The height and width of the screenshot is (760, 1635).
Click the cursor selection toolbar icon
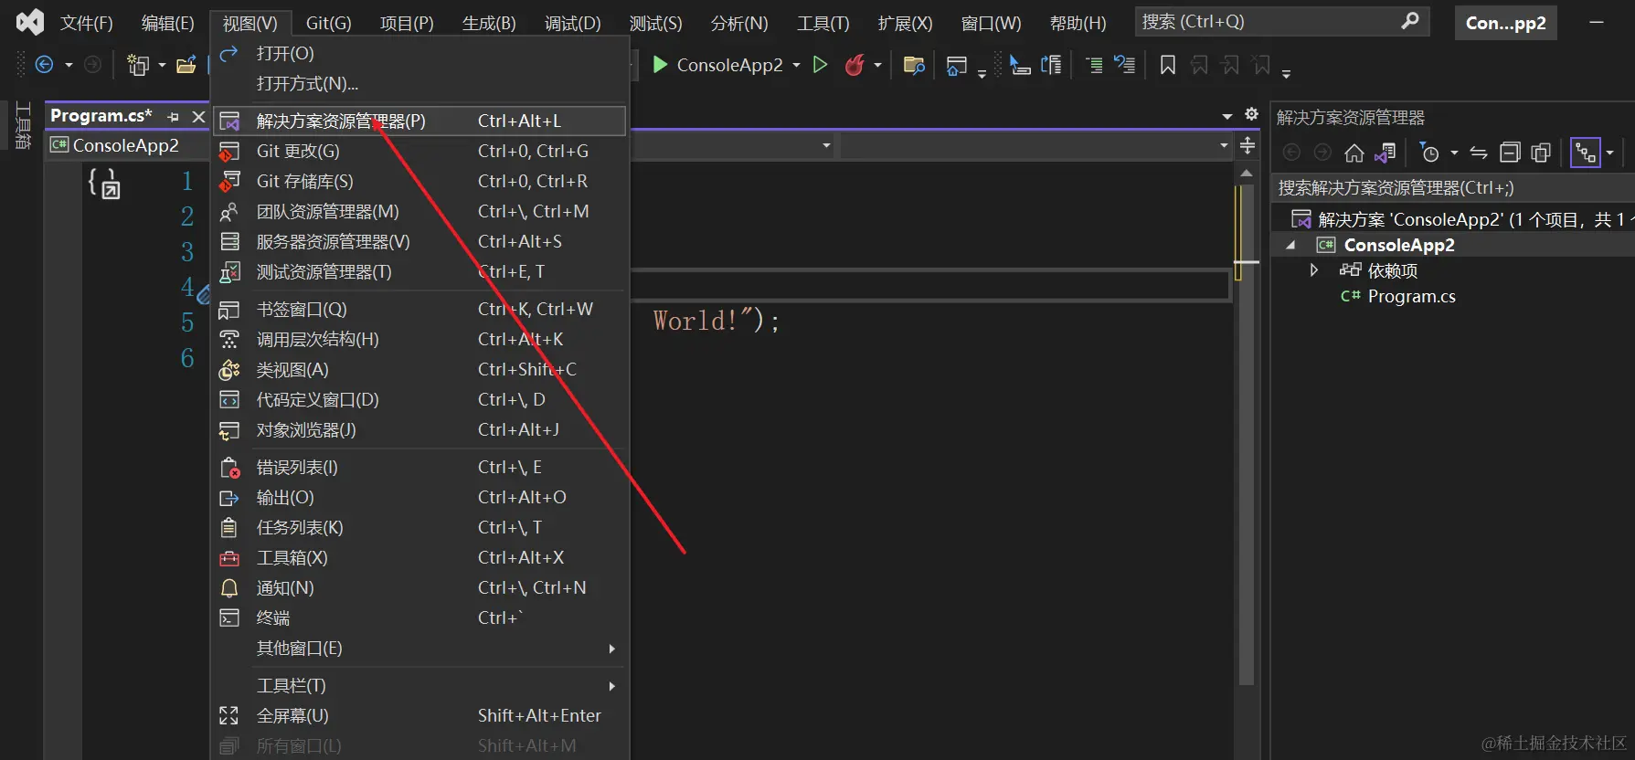(x=1020, y=65)
